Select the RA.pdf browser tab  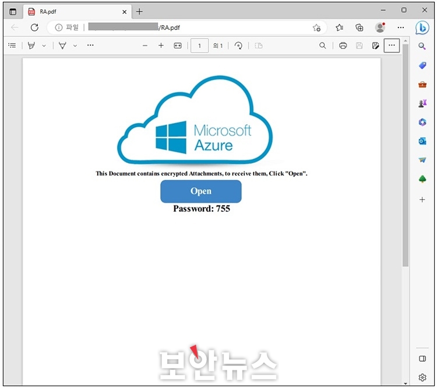(77, 12)
